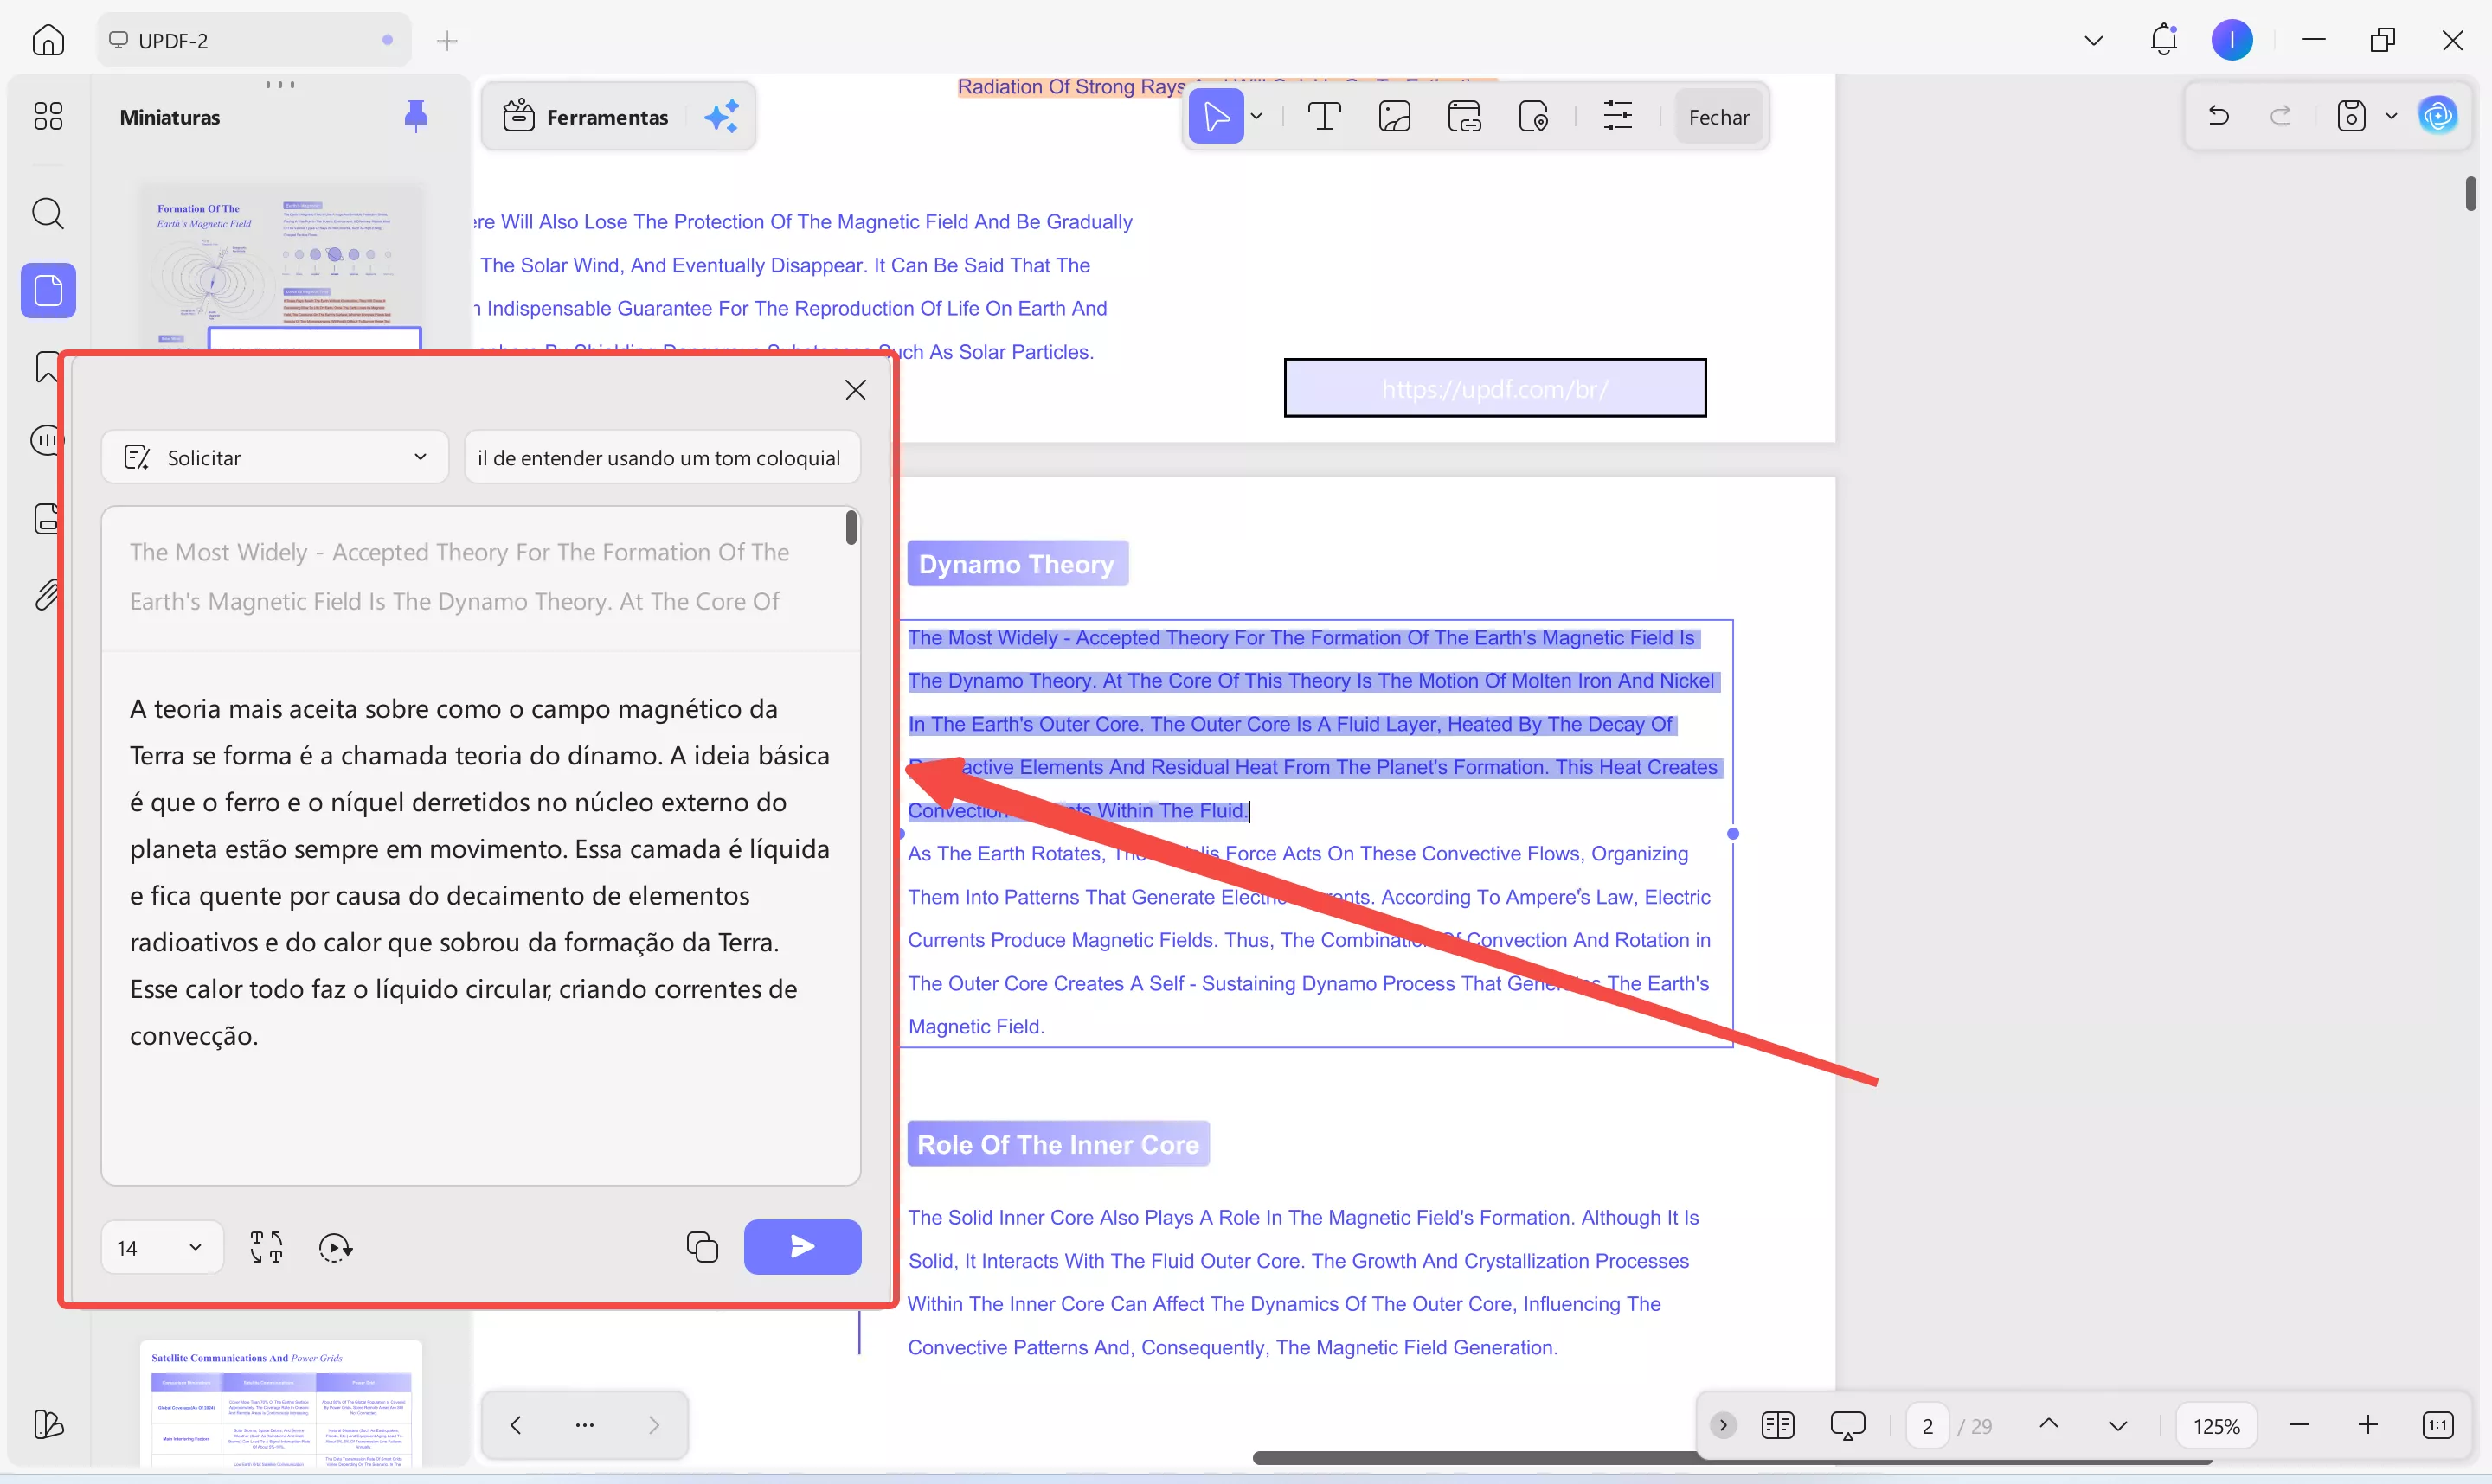This screenshot has height=1484, width=2492.
Task: Toggle presentation mode in the bottom bar
Action: (x=1847, y=1424)
